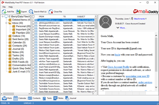Open 'associating your user ID' link
Viewport: 159px width, 105px height.
coord(137,76)
